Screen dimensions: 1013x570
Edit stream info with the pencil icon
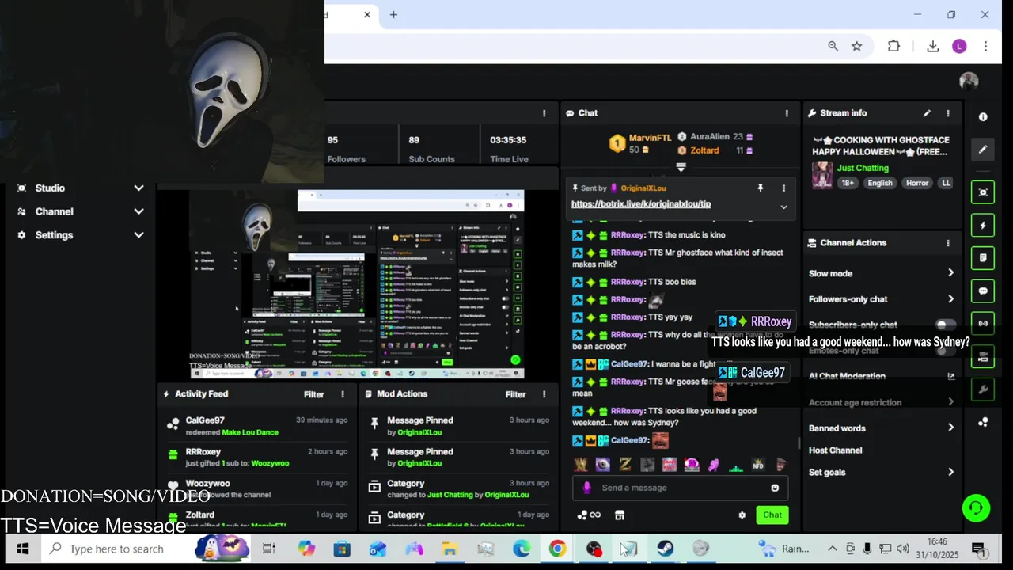[927, 113]
